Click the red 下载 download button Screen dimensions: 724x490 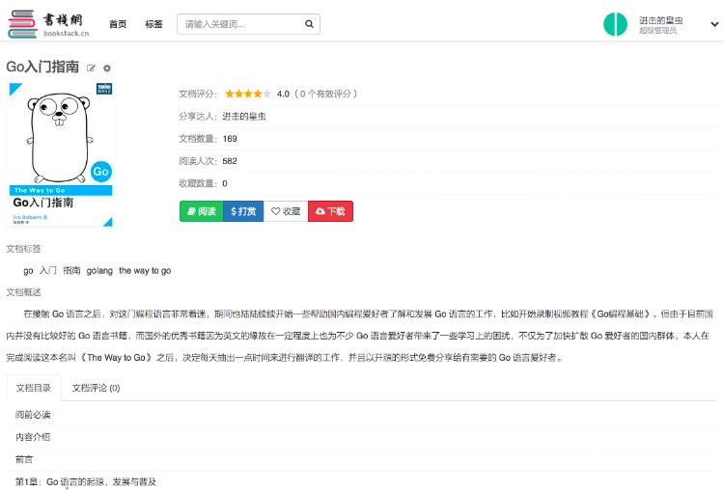click(330, 211)
